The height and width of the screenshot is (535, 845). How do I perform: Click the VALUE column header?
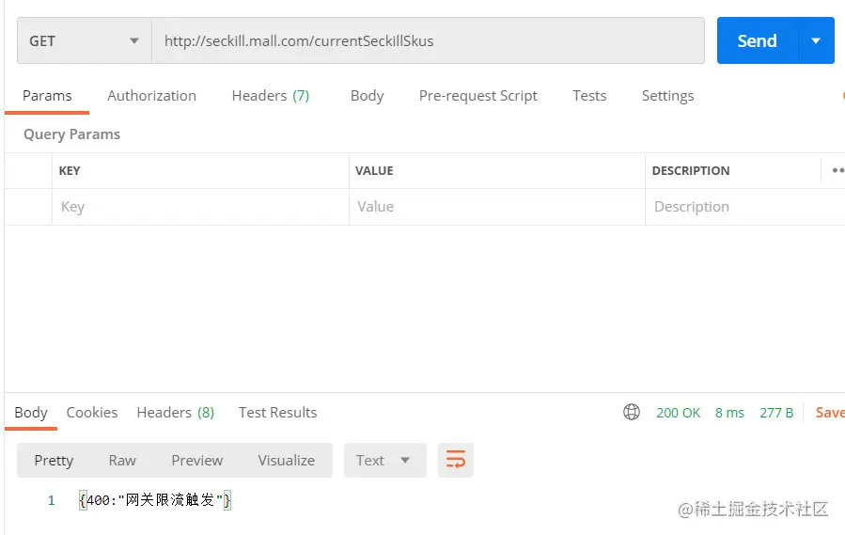374,171
